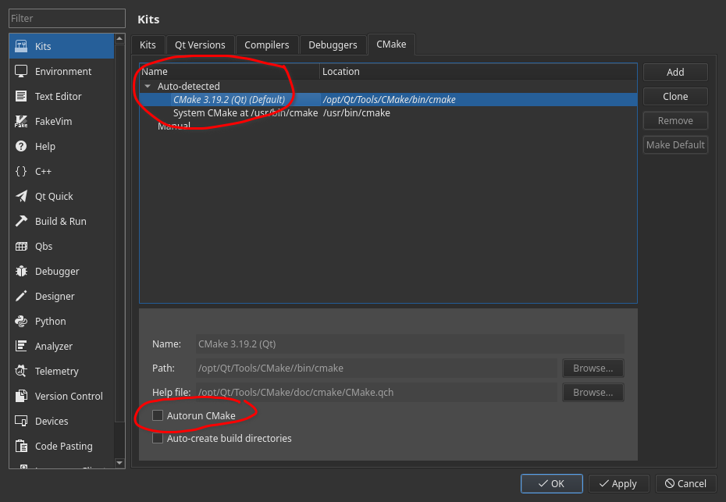Screen dimensions: 726x502
Task: Browse for the CMake Path
Action: [x=593, y=368]
